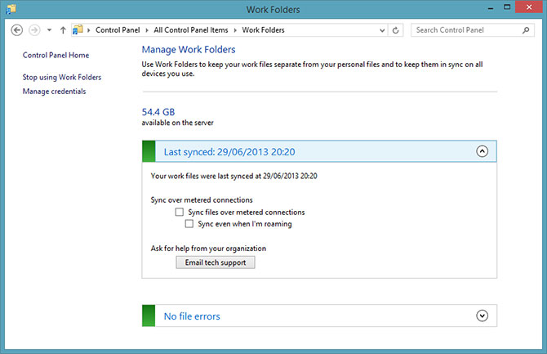This screenshot has width=547, height=354.
Task: Close the Work Folders window
Action: 529,7
